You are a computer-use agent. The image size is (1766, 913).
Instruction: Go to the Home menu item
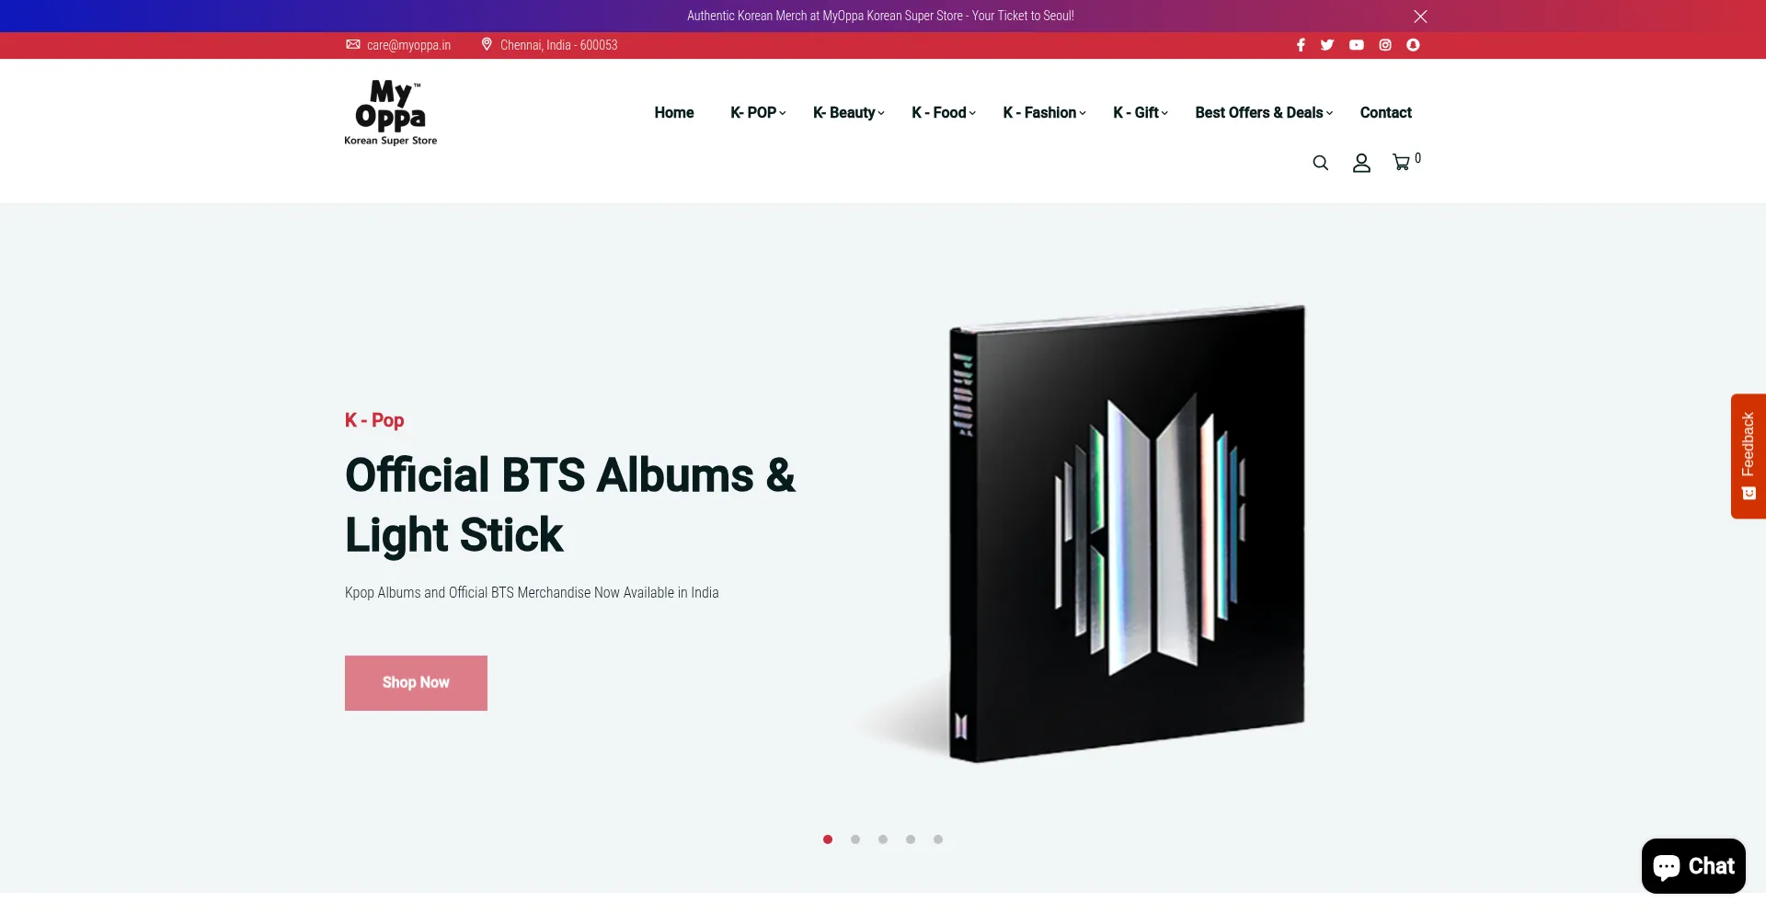(x=674, y=112)
